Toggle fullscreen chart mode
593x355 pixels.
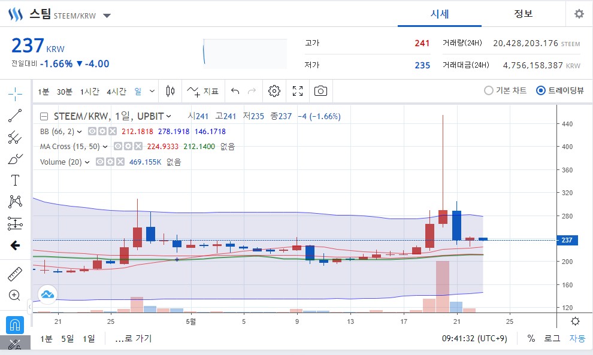point(298,91)
